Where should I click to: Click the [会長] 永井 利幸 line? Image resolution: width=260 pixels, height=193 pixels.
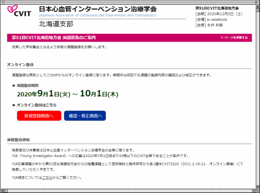pyautogui.click(x=209, y=25)
